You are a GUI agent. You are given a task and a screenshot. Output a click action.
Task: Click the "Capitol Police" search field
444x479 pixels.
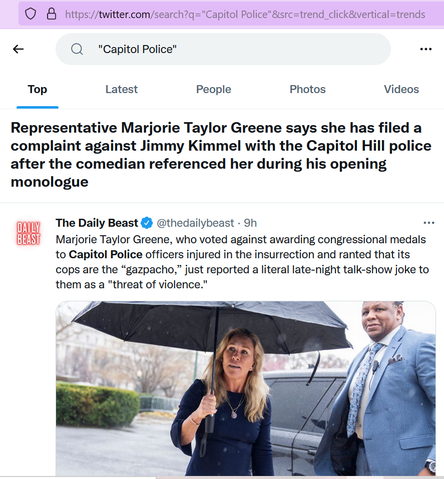pos(223,49)
